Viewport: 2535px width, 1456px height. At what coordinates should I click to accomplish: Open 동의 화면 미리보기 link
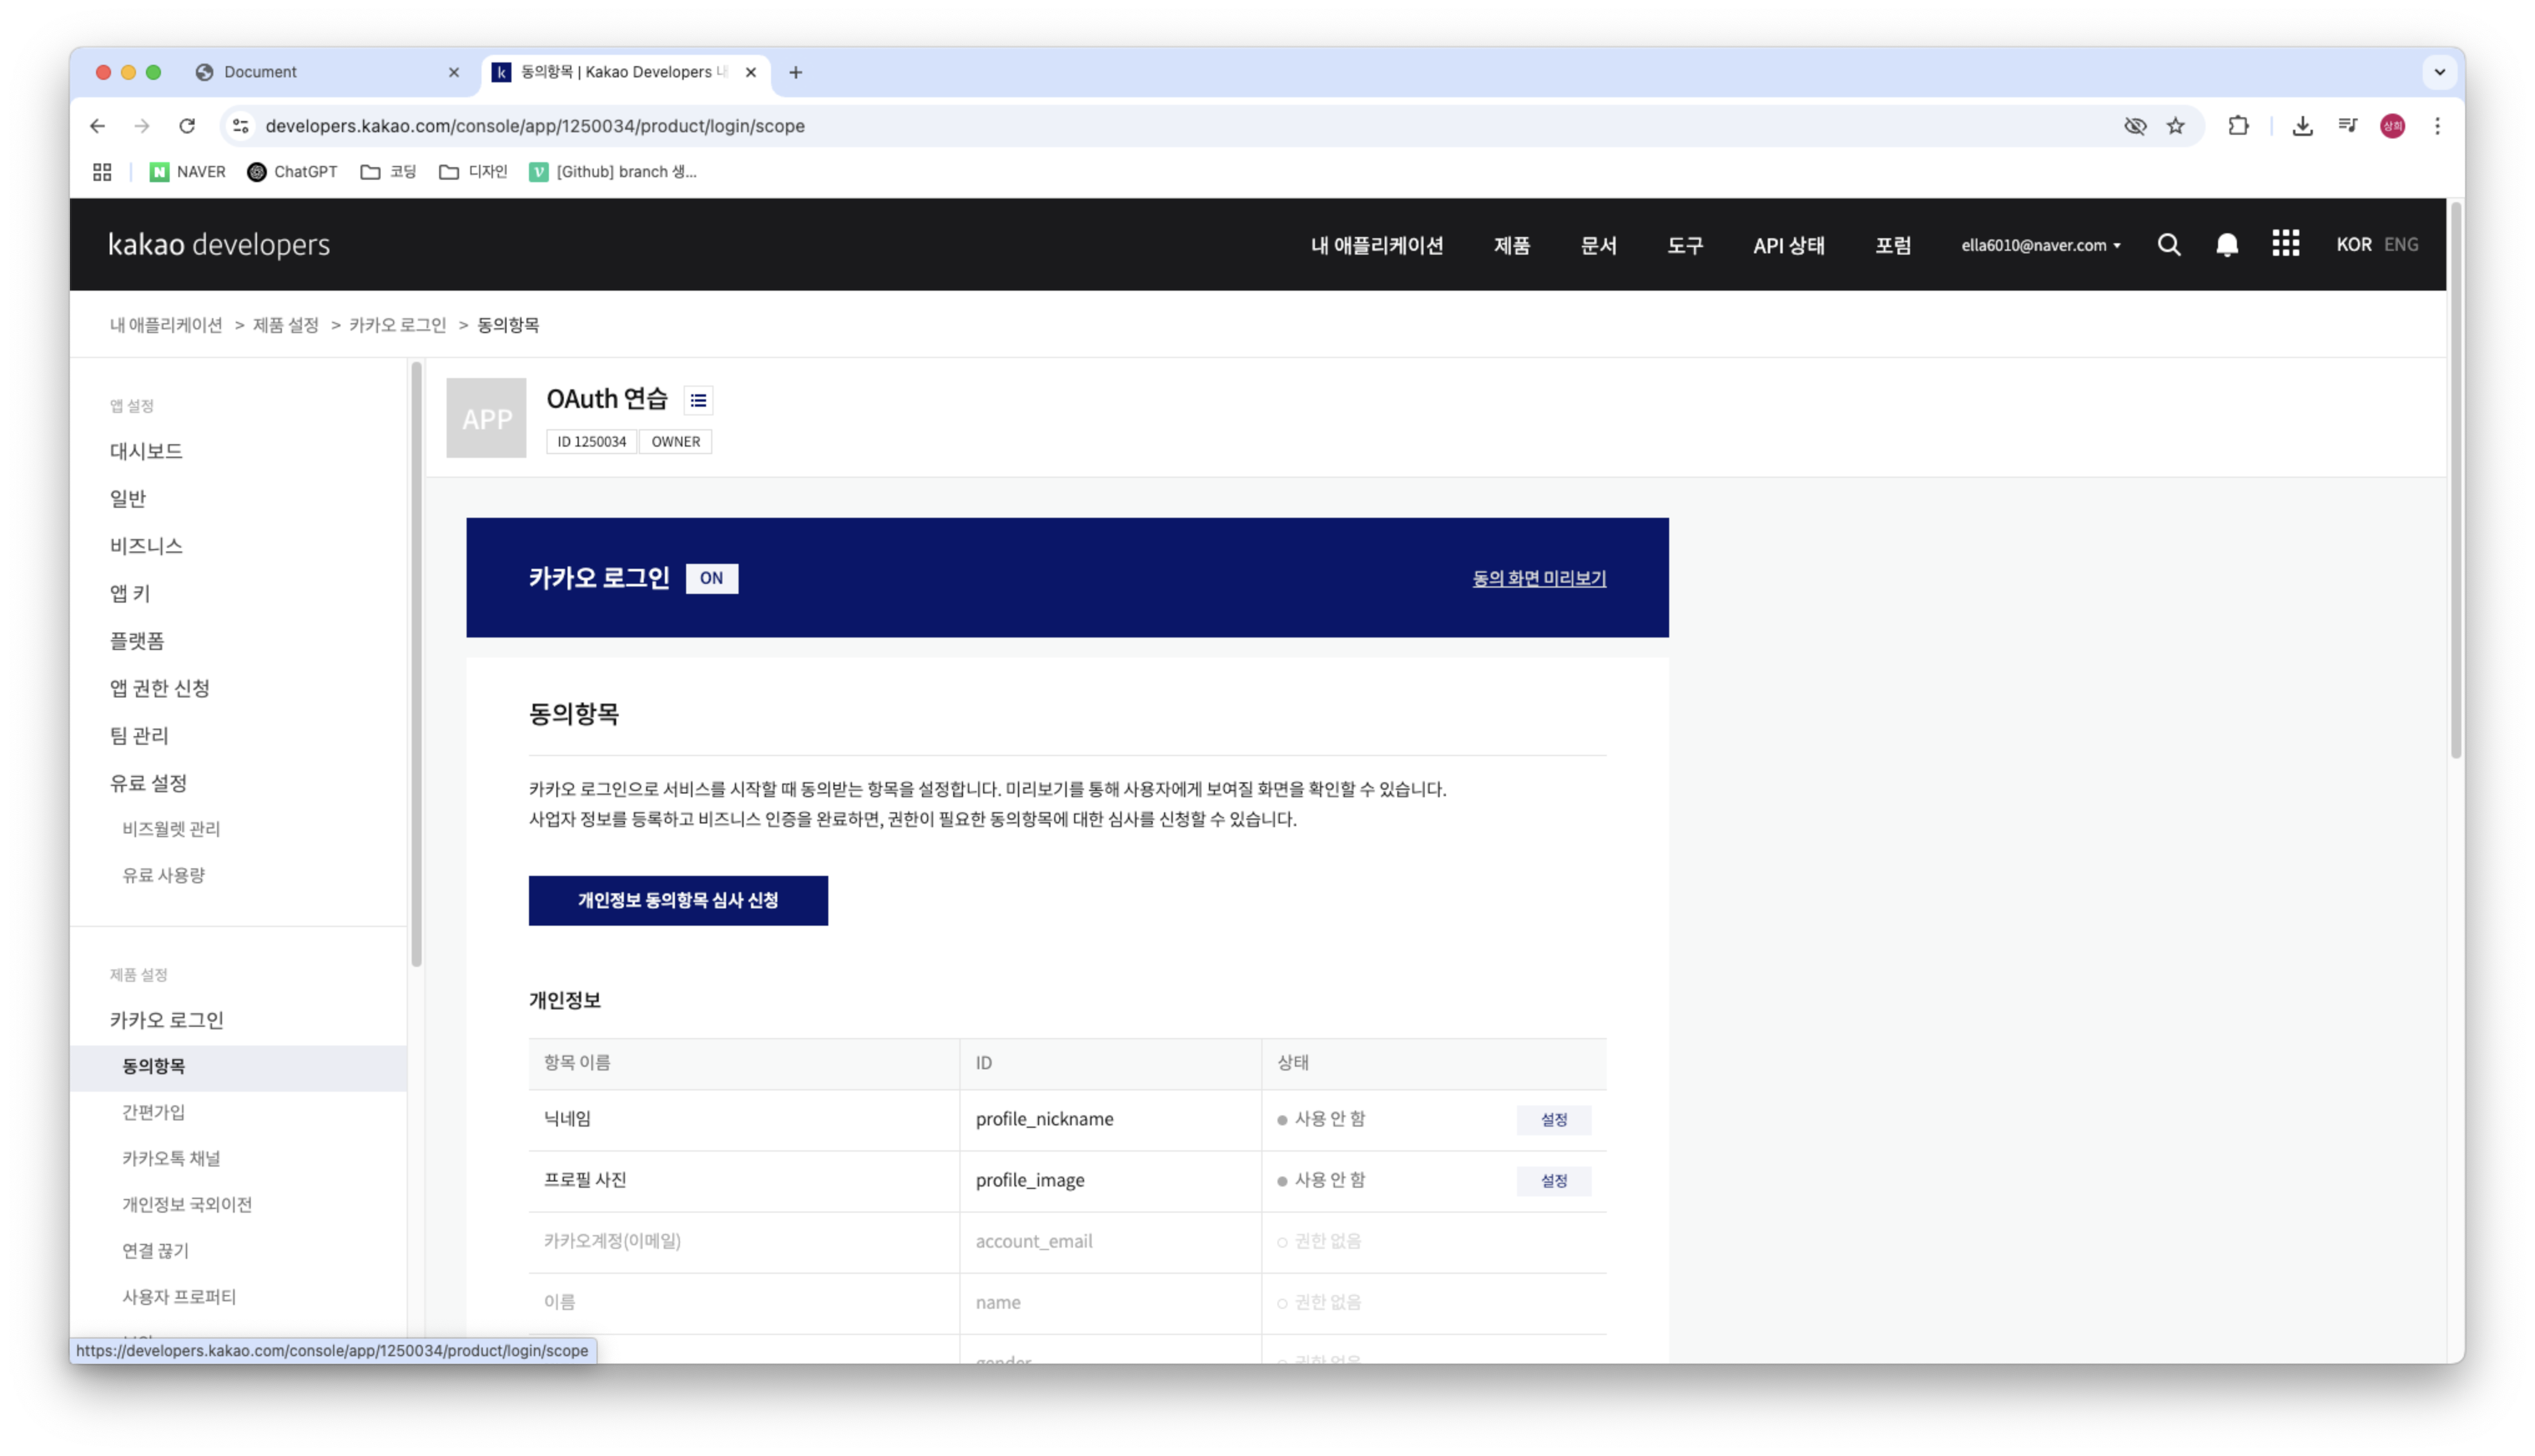click(1539, 578)
